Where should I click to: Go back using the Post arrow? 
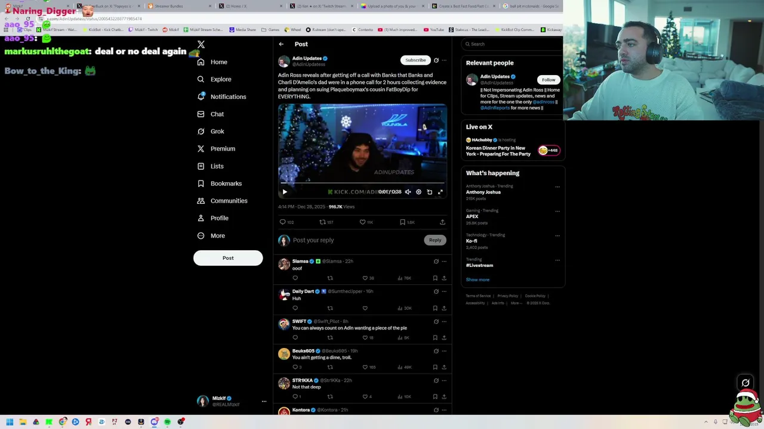point(281,44)
